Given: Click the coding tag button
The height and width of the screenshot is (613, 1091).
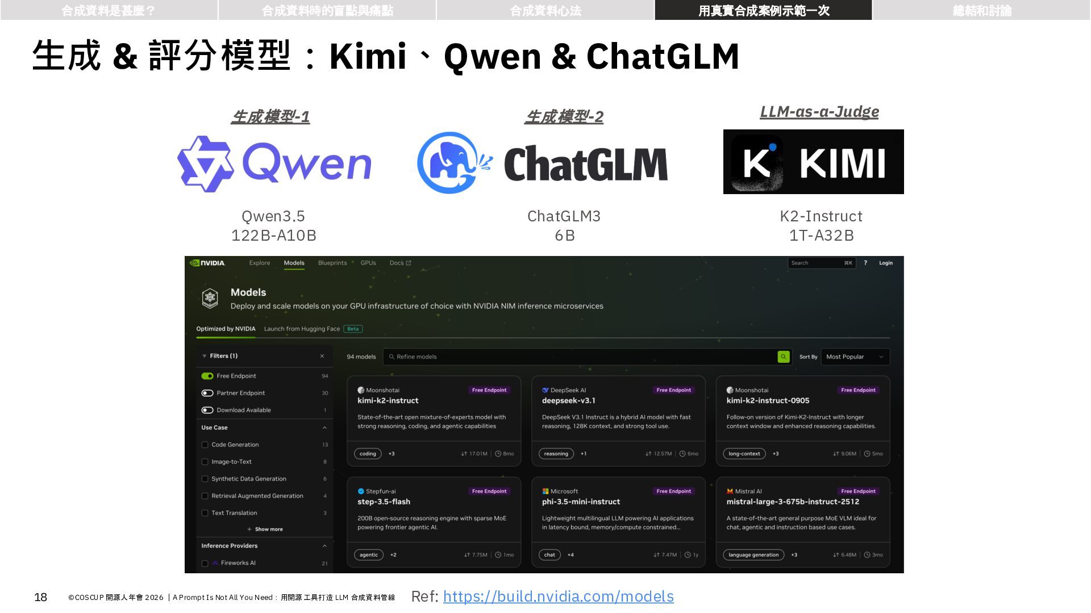Looking at the screenshot, I should click(x=368, y=454).
